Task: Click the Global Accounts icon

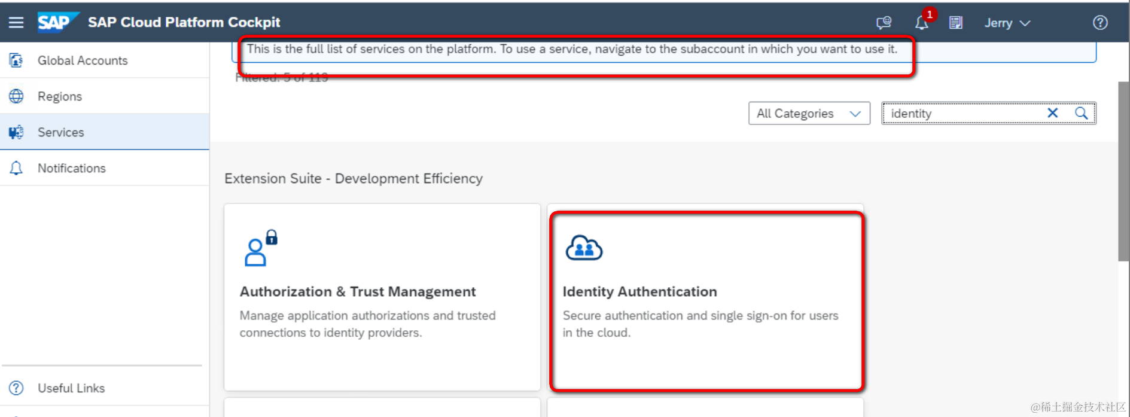Action: point(16,60)
